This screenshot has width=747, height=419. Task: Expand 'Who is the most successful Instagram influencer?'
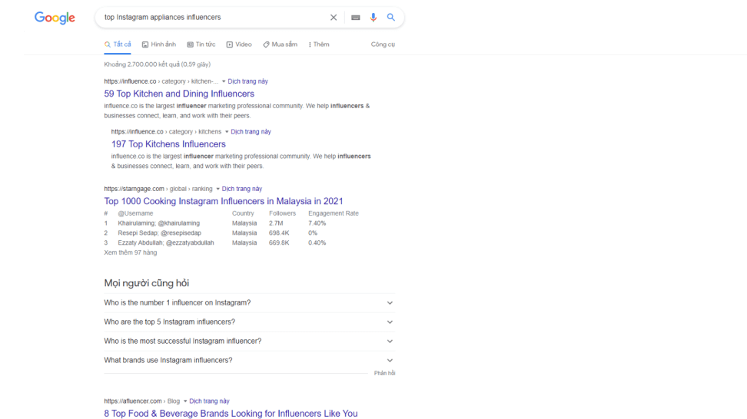pos(249,341)
